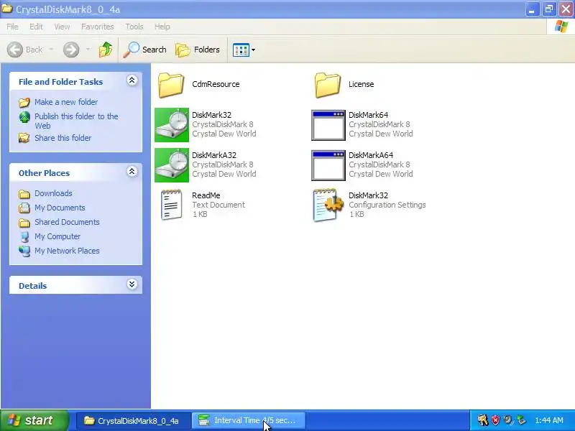The width and height of the screenshot is (575, 431).
Task: Click the volume tray icon beside the shield
Action: (x=508, y=420)
